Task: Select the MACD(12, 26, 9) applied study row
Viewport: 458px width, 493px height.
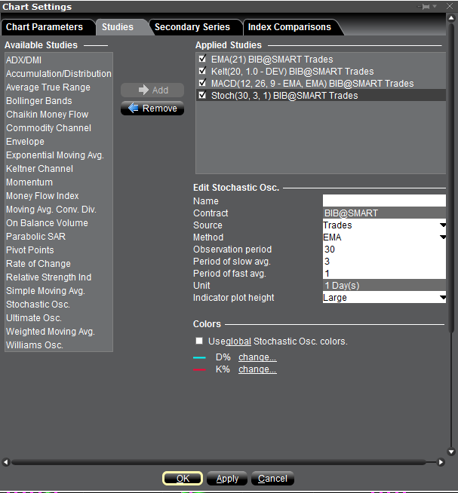Action: coord(321,83)
